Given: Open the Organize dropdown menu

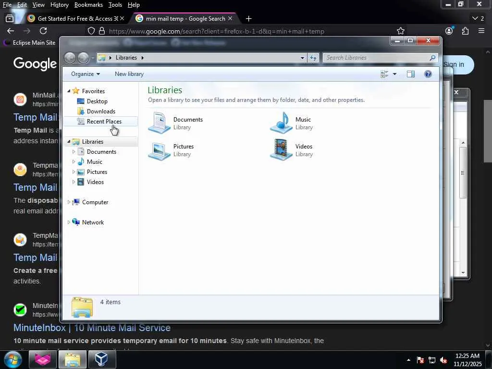Looking at the screenshot, I should [86, 74].
